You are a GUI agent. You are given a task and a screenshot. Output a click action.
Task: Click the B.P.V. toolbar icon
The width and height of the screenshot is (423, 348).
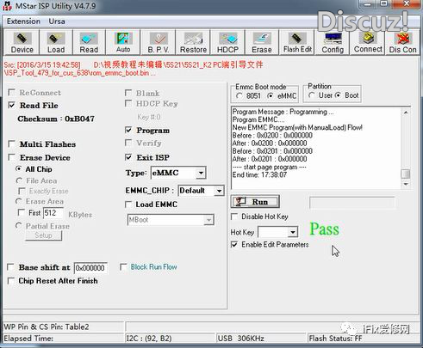point(159,42)
